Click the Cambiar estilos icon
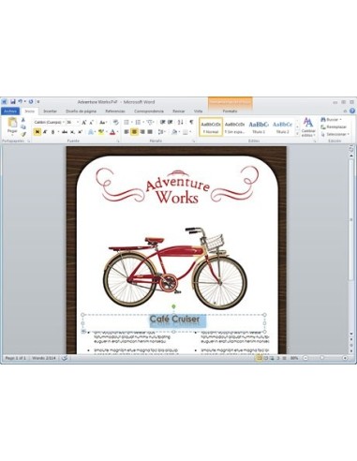The width and height of the screenshot is (357, 461). coord(308,122)
